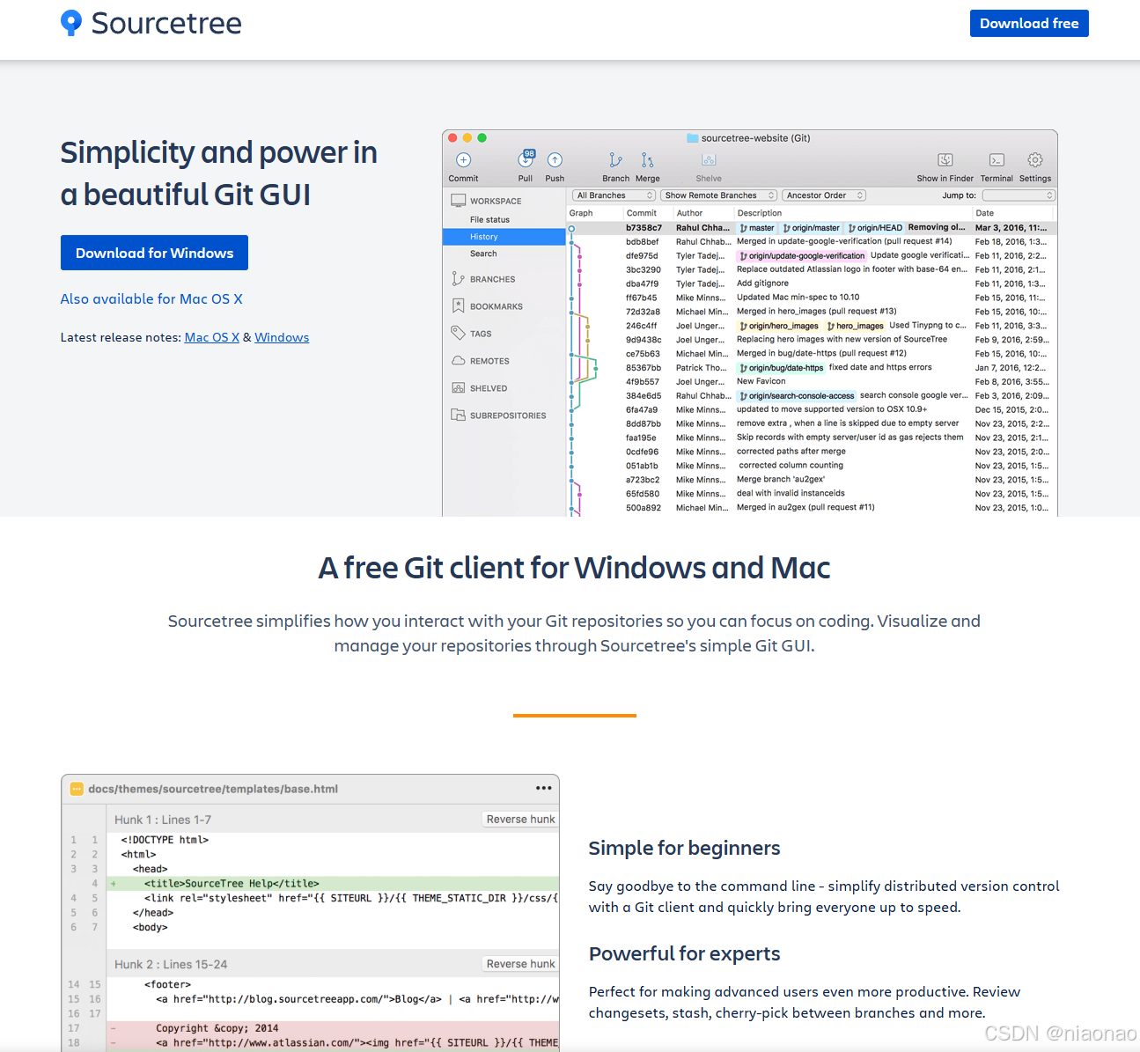Click Reverse hunk for Hunk 2
The image size is (1140, 1052).
(x=520, y=964)
